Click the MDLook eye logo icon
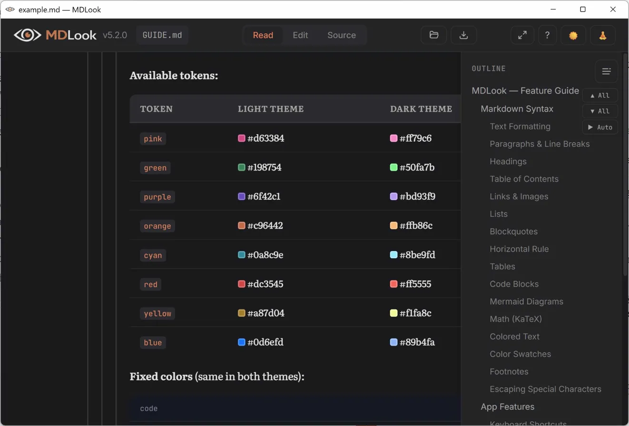The image size is (629, 426). click(27, 35)
